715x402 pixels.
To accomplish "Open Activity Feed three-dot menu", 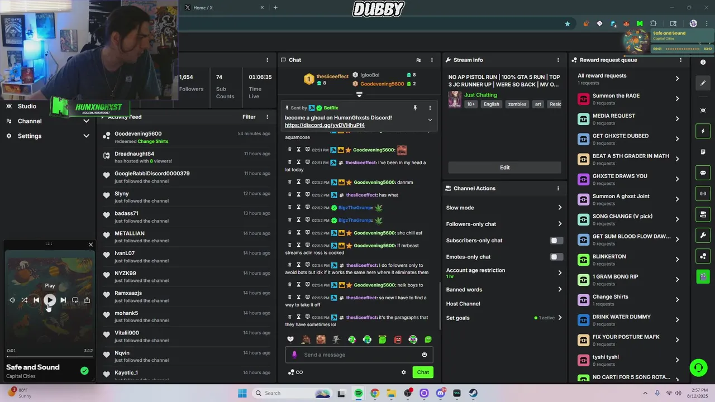I will (x=267, y=117).
